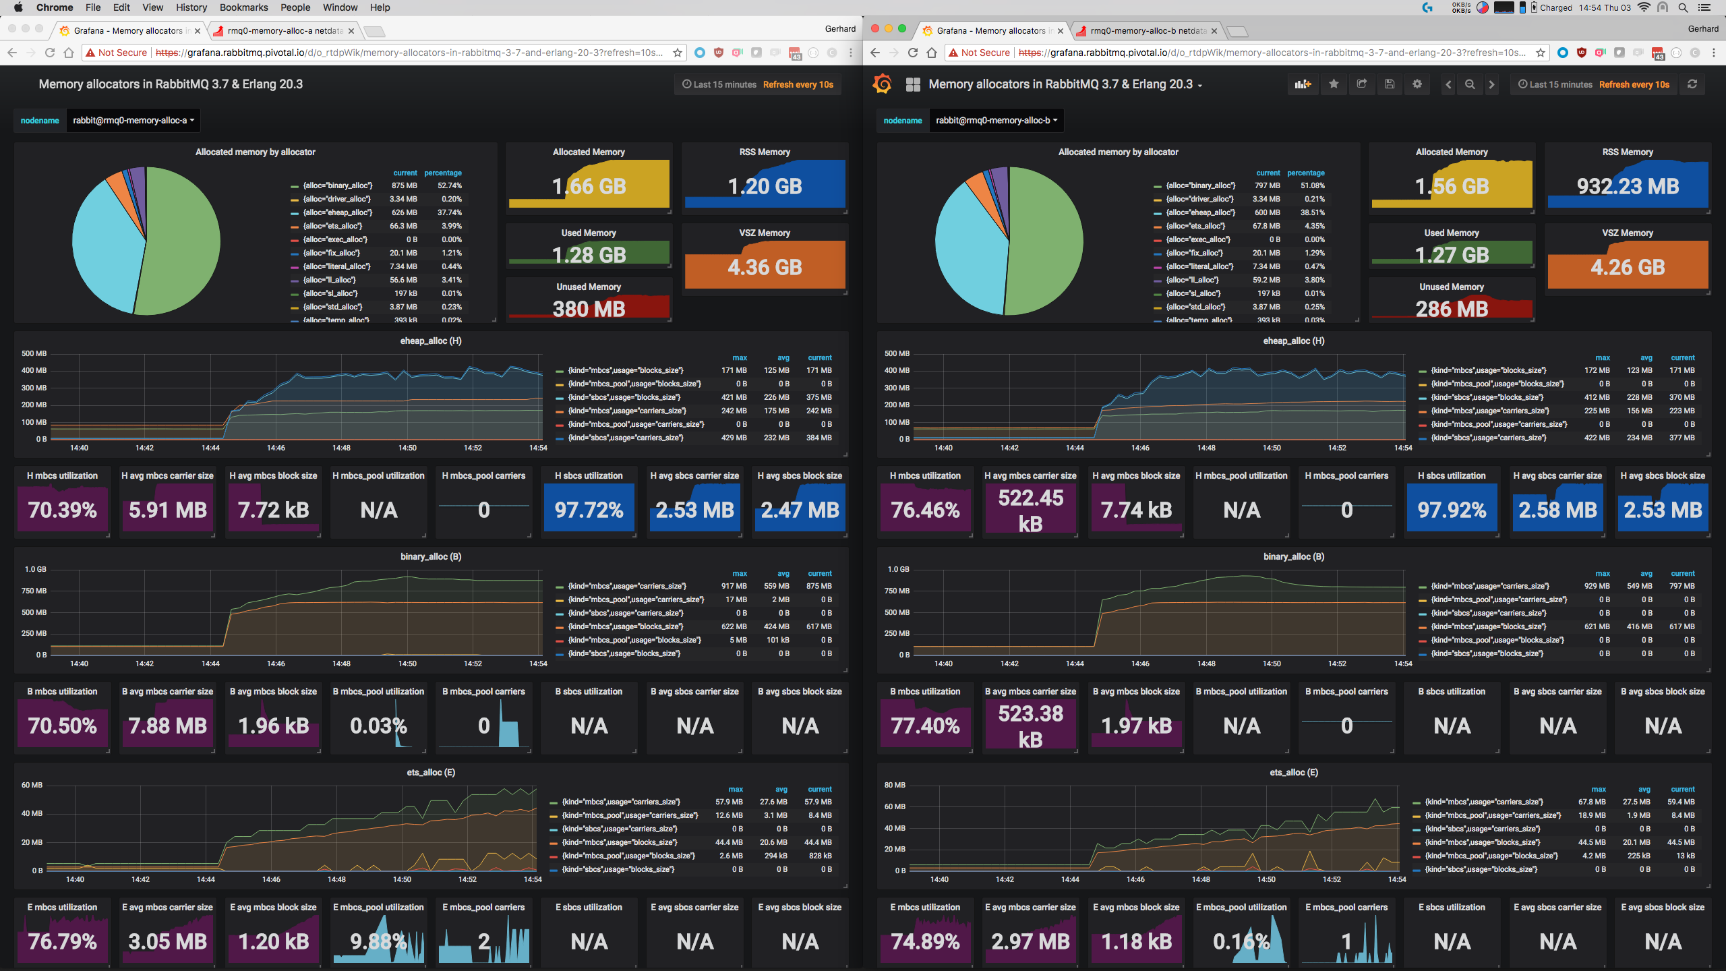This screenshot has height=971, width=1726.
Task: Click Gerhard profile button in right window
Action: click(1703, 29)
